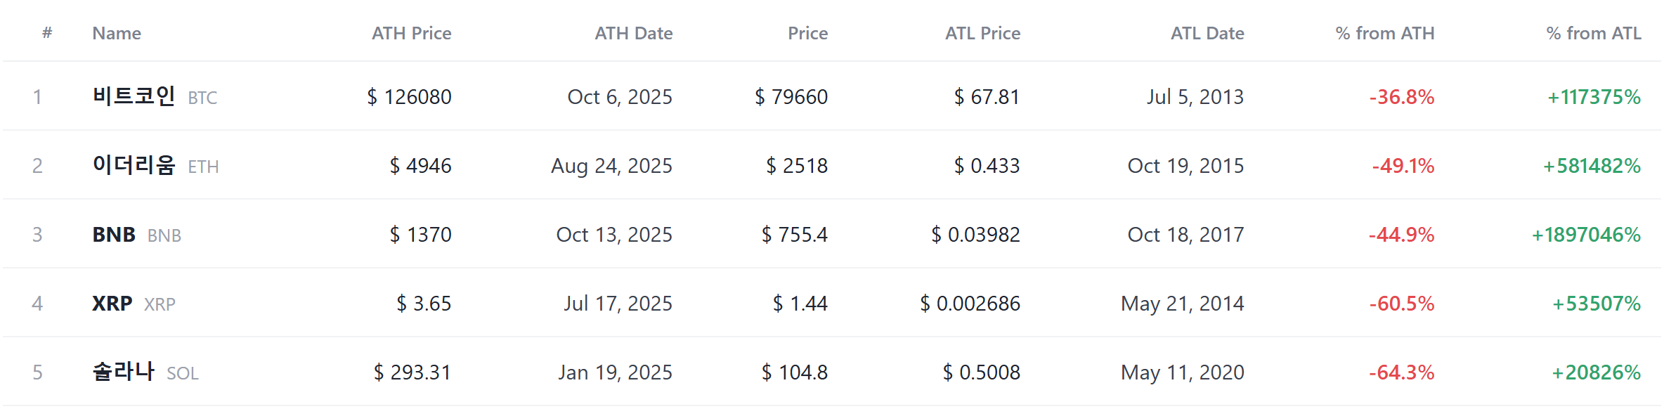Screen dimensions: 1664x409
Task: Click the ATL Date column header
Action: point(1207,33)
